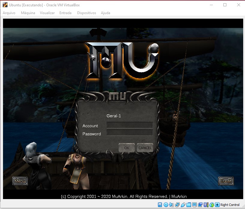Click the MuArkin copyright notice text
The width and height of the screenshot is (245, 209).
(x=124, y=196)
